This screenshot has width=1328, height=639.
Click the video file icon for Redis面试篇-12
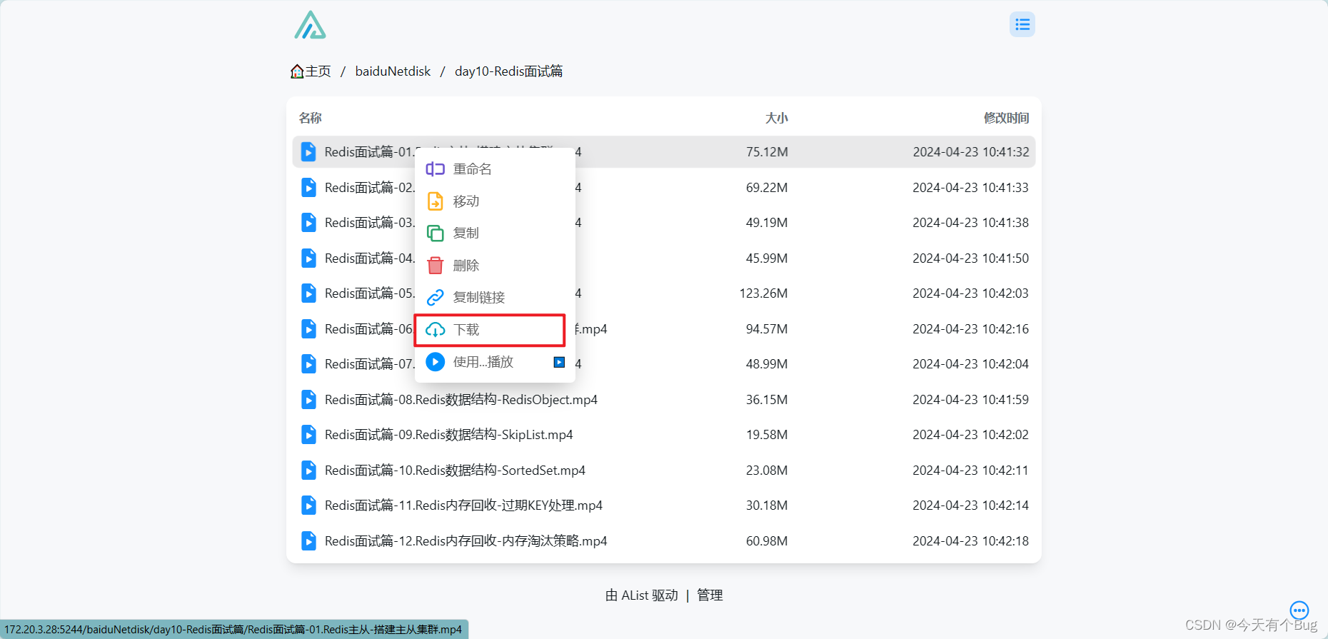pyautogui.click(x=308, y=541)
